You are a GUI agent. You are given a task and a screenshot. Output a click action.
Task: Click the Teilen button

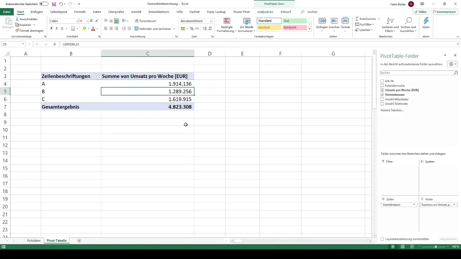click(x=420, y=12)
